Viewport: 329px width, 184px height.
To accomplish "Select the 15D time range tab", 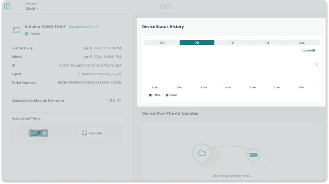I will pos(162,43).
